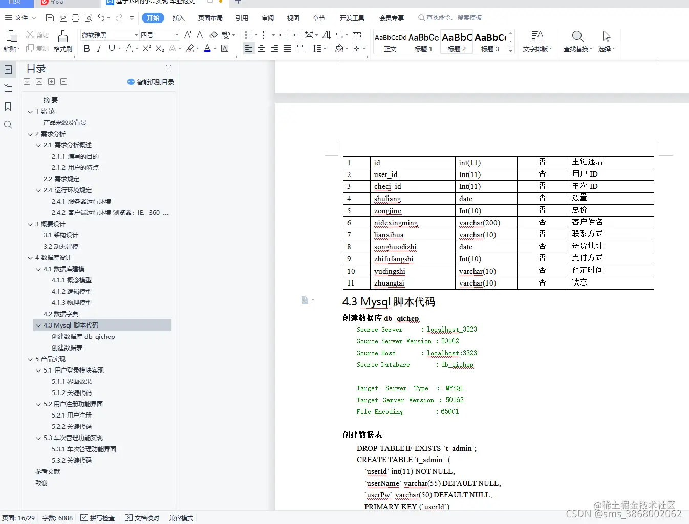Clear formatting with the eraser icon
This screenshot has height=524, width=689.
[x=213, y=35]
